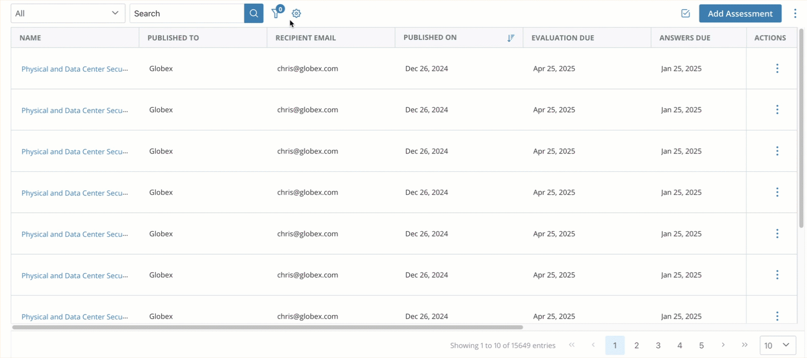Image resolution: width=807 pixels, height=358 pixels.
Task: Open actions menu for sixth row
Action: [x=777, y=275]
